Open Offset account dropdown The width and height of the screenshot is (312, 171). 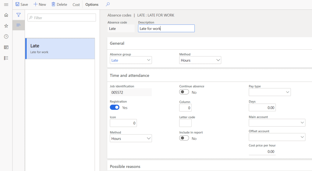coord(277,137)
